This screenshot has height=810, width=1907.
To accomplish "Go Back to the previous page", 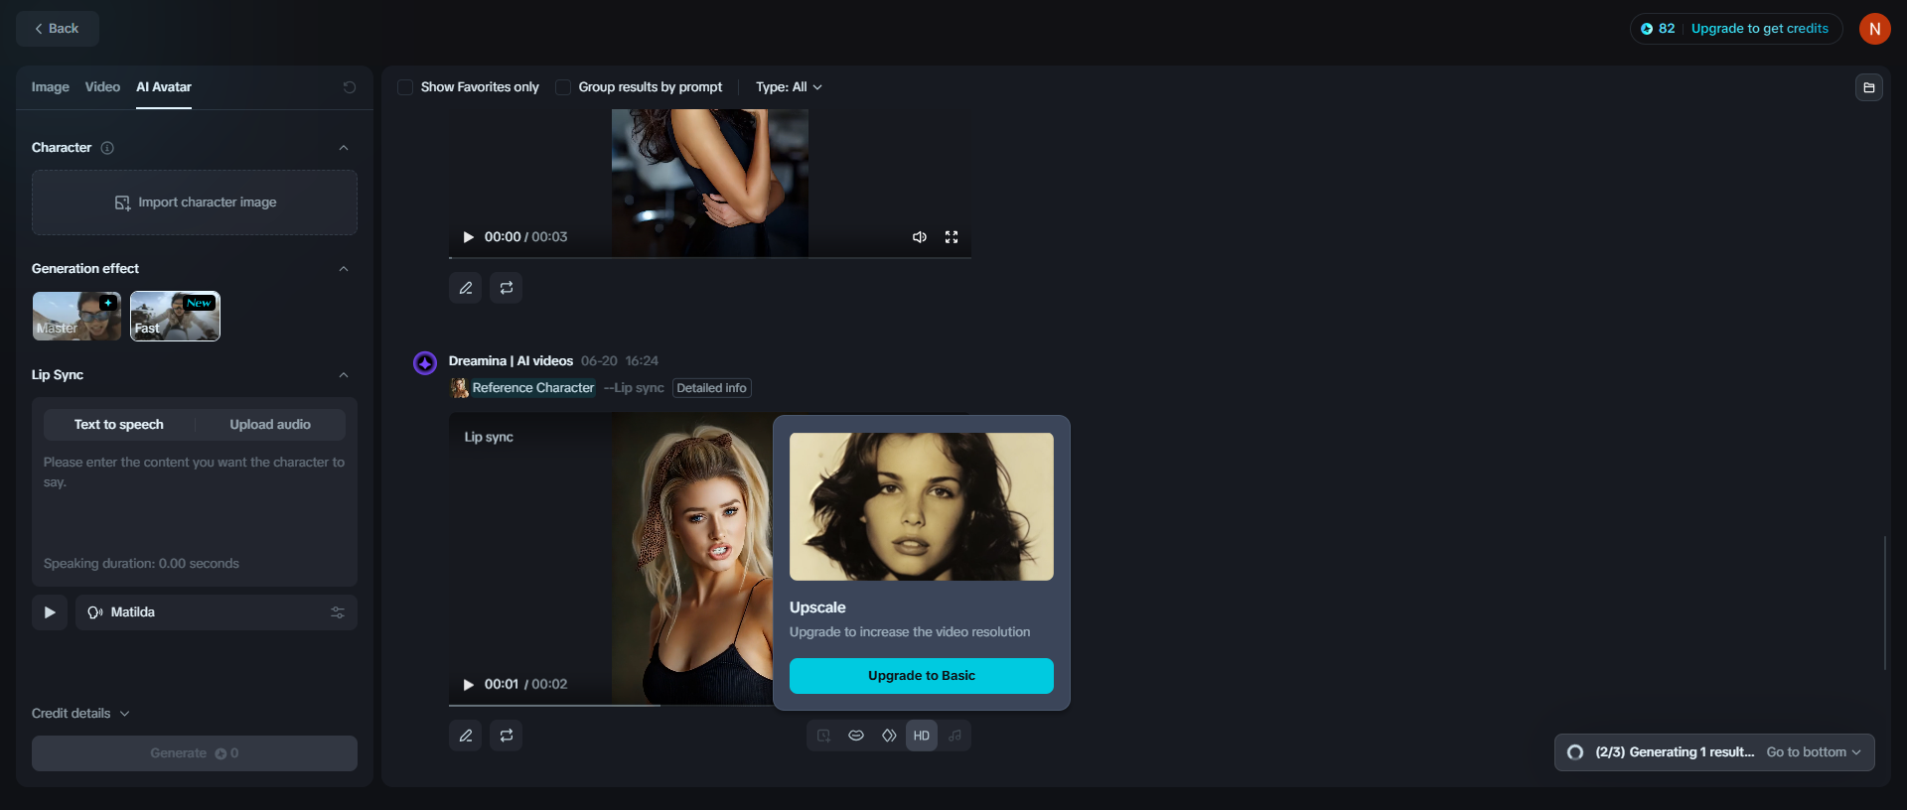I will [58, 29].
